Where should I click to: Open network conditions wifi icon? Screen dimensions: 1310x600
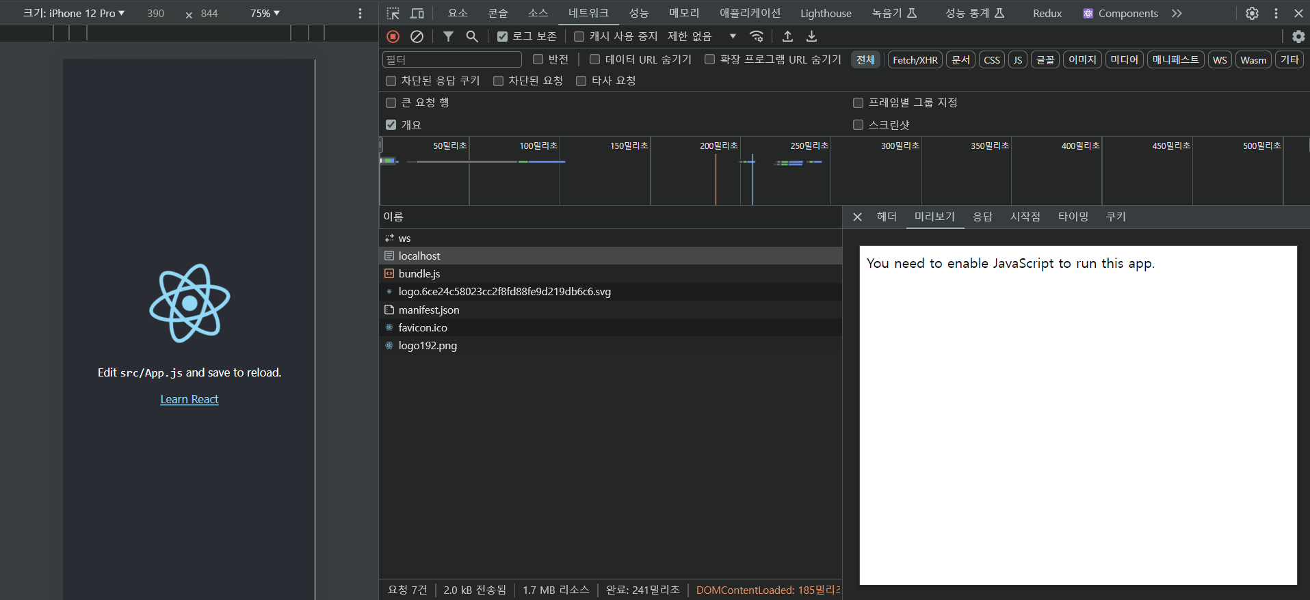[757, 36]
